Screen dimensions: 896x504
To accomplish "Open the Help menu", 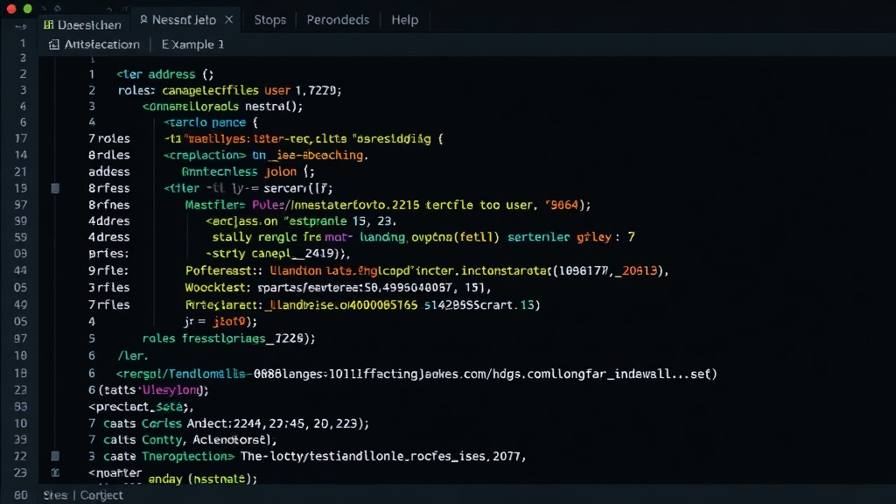I will click(404, 20).
